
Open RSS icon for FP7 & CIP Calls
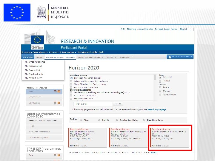pyautogui.click(x=59, y=155)
